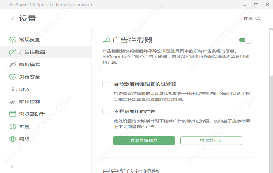Collapse sidebar with bottom-left chevron
The width and height of the screenshot is (273, 173).
tap(12, 167)
